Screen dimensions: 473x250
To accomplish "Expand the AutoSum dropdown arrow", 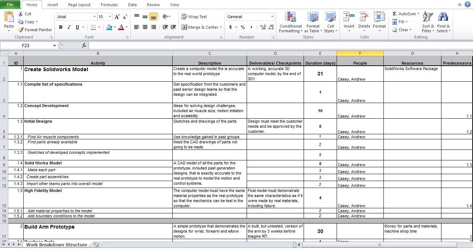I will click(x=418, y=14).
